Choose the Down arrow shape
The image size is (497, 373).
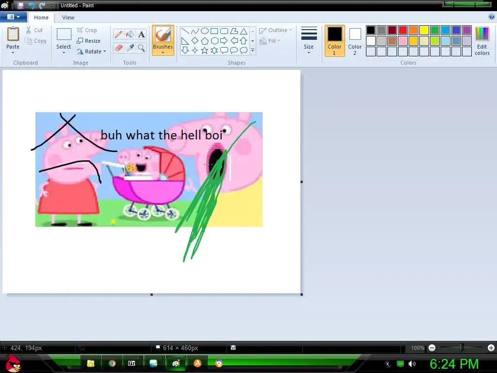(185, 50)
